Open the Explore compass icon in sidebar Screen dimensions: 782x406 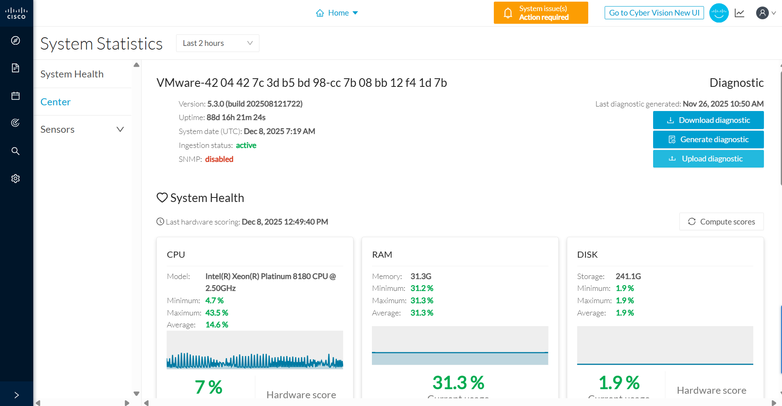click(16, 41)
